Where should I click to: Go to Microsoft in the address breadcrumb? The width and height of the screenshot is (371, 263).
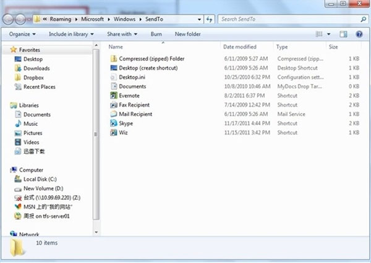pyautogui.click(x=93, y=19)
